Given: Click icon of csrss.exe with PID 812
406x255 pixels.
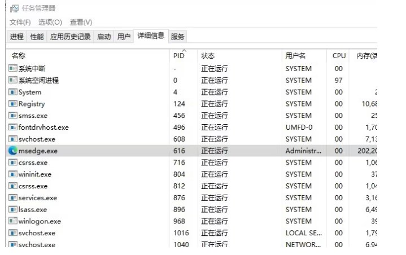Looking at the screenshot, I should tap(12, 186).
